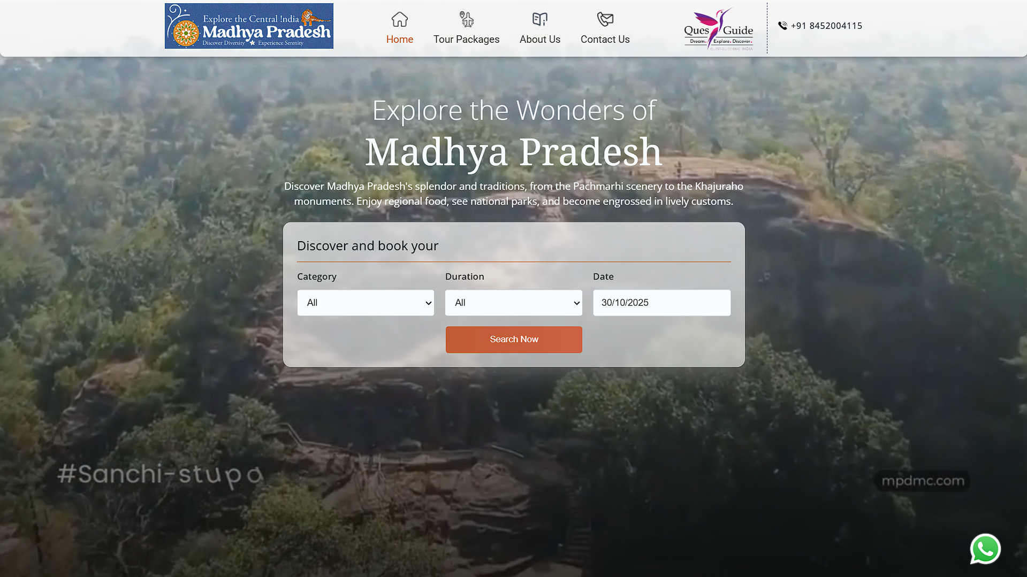Click the About Us book icon

coord(539,19)
